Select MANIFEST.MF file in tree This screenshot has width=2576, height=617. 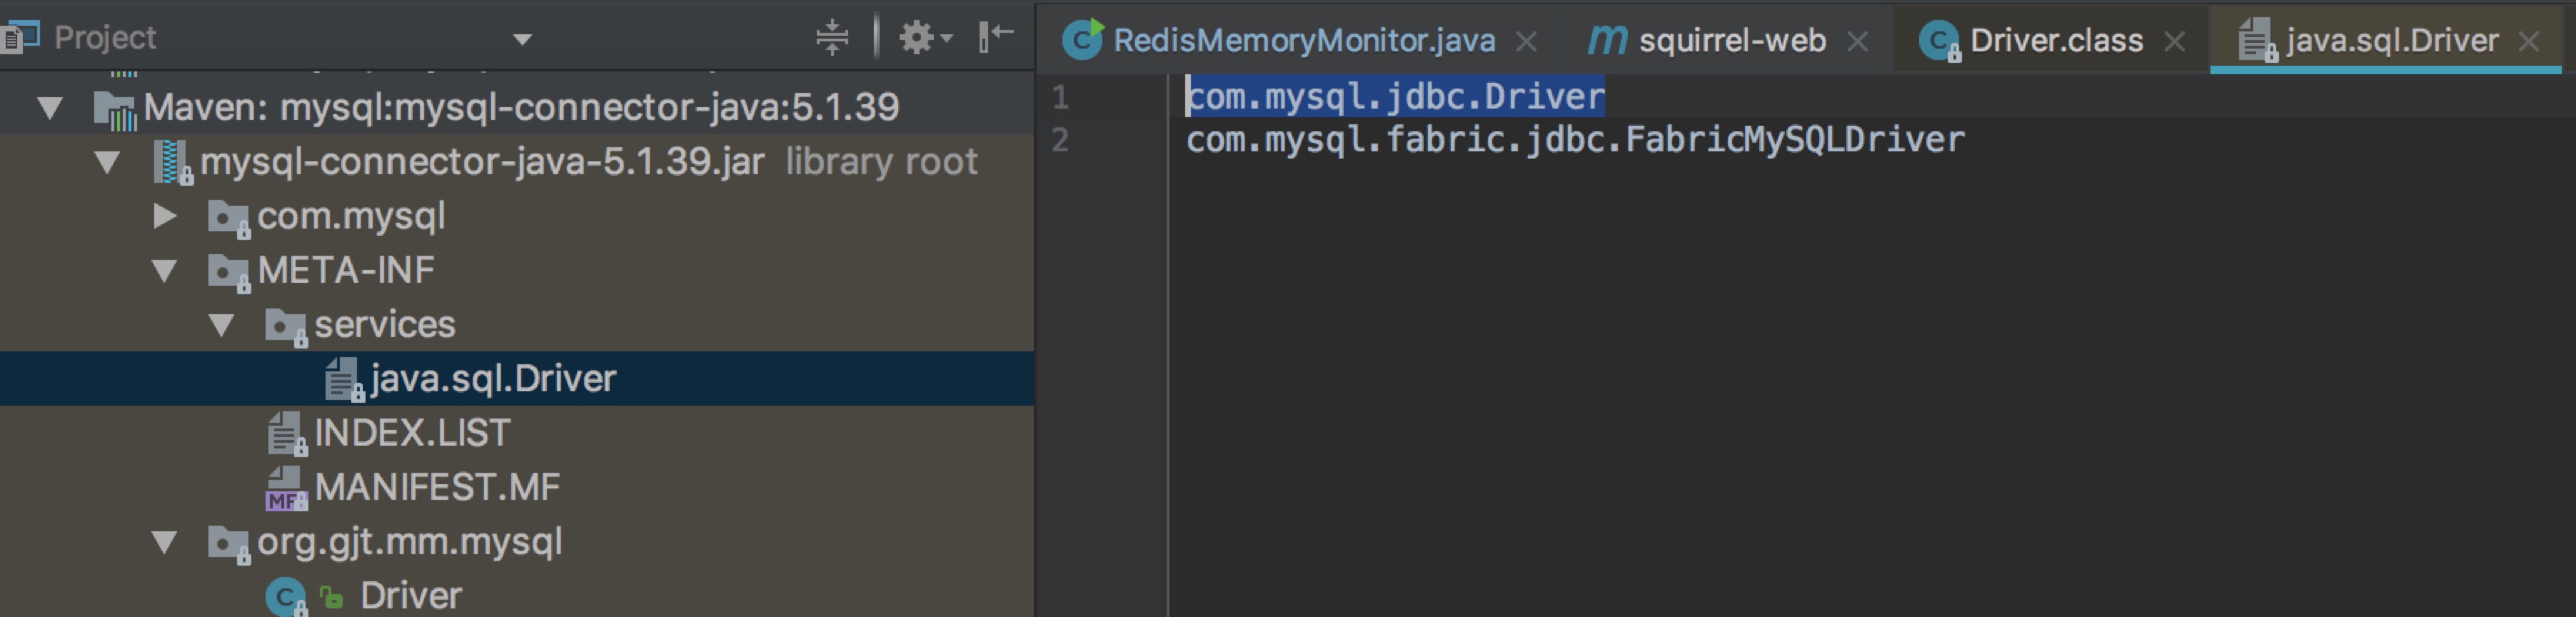tap(437, 487)
